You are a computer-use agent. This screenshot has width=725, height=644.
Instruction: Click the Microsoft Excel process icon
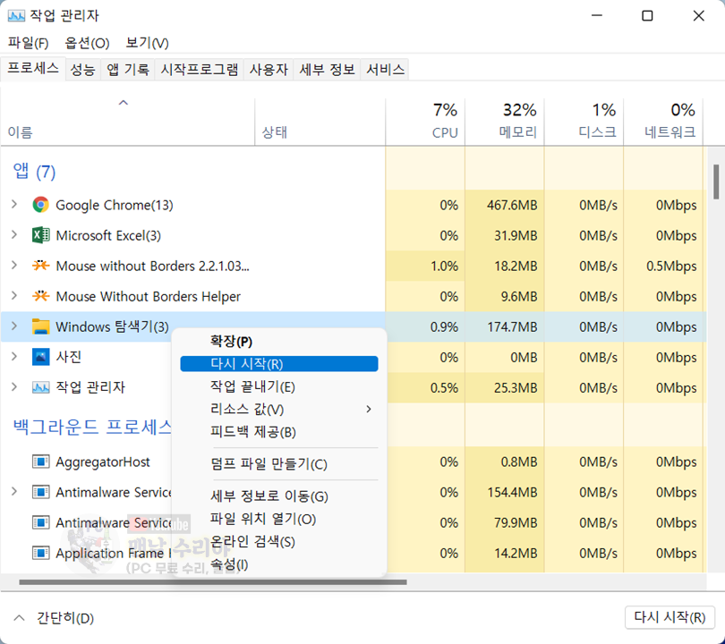(x=40, y=235)
